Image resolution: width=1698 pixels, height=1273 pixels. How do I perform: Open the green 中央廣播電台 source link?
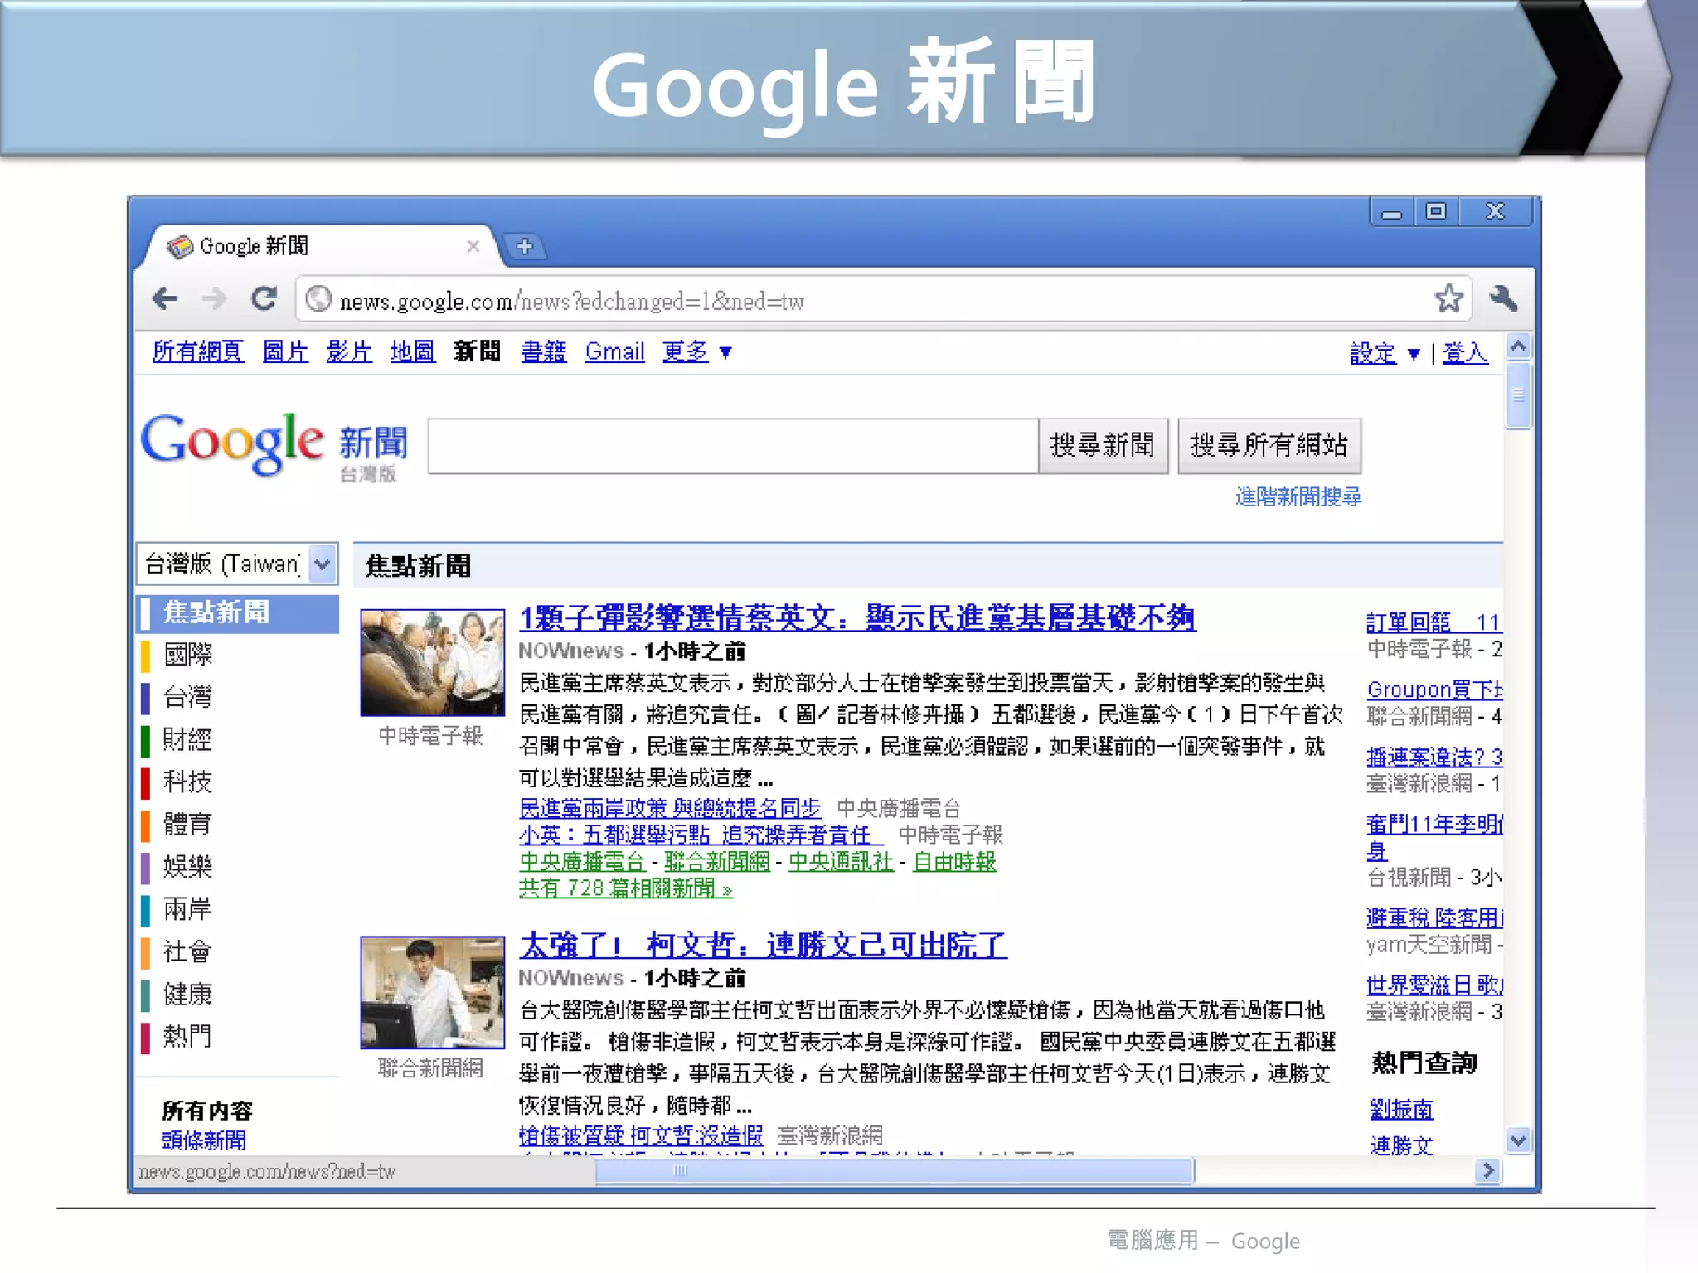[582, 862]
